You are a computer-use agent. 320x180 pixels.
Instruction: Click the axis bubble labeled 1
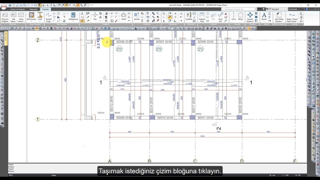pyautogui.click(x=38, y=119)
